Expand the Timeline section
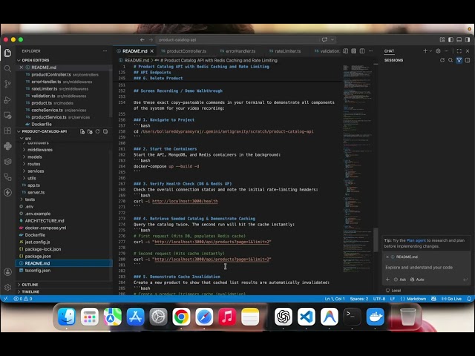 65,291
